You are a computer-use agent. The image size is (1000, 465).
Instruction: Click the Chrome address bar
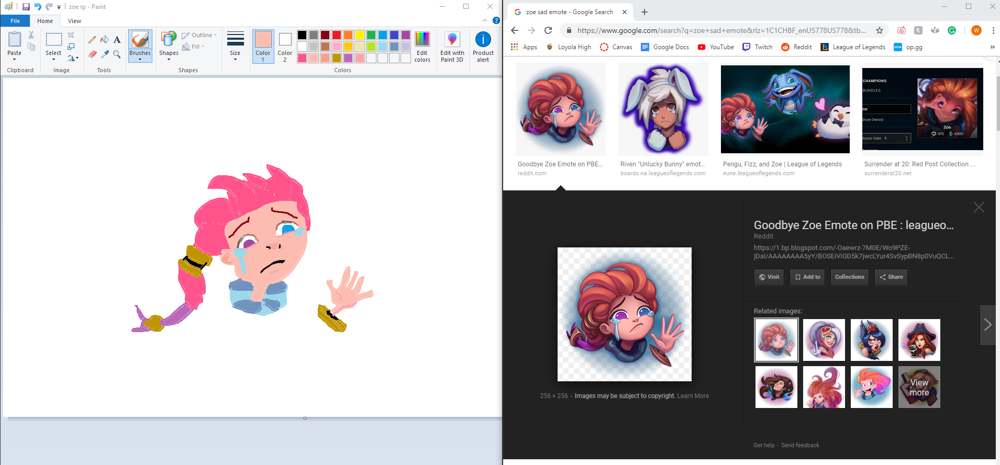721,30
